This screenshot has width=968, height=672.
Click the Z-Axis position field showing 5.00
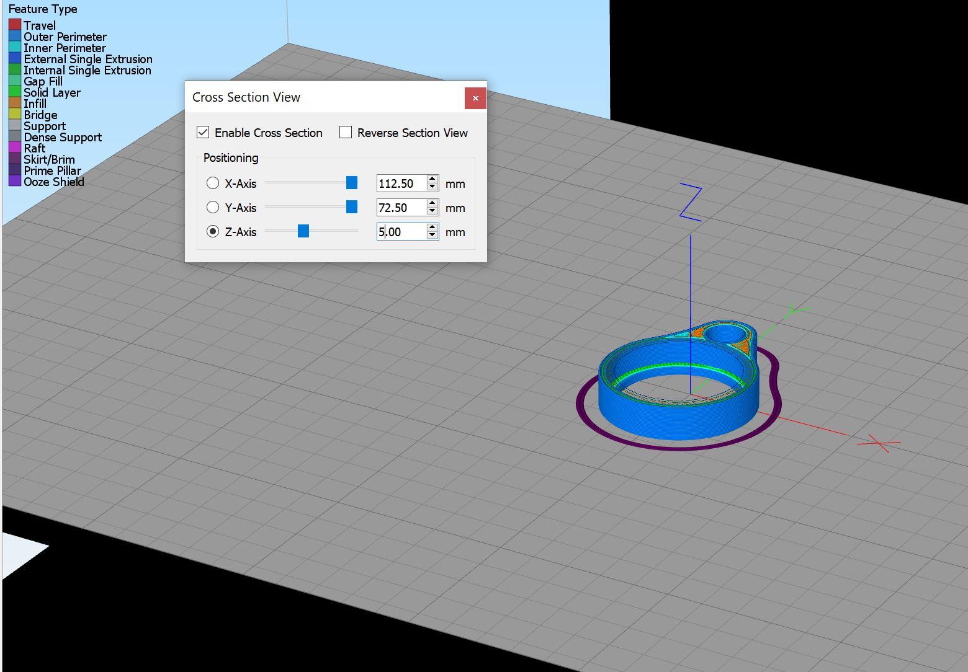coord(401,231)
